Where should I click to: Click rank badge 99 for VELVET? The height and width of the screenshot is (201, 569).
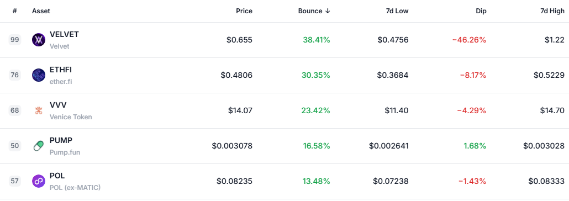coord(15,40)
